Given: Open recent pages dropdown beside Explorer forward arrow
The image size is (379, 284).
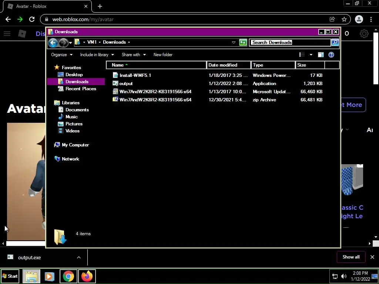Looking at the screenshot, I should (70, 43).
